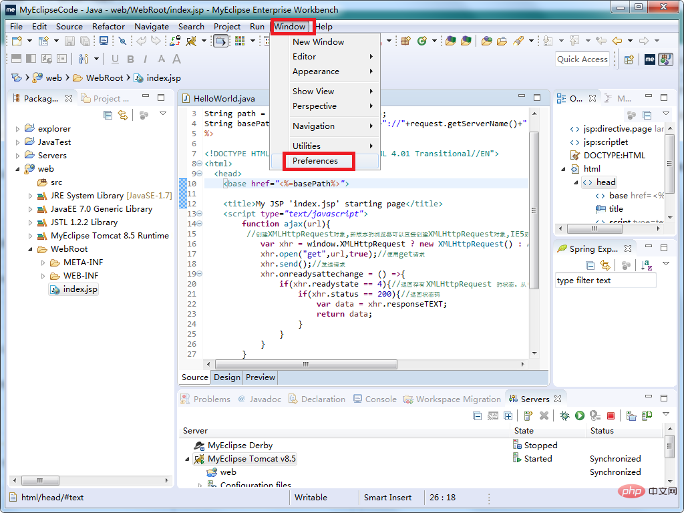Click the Tomcat server launch icon in toolbar
Image resolution: width=684 pixels, height=513 pixels.
coord(191,41)
